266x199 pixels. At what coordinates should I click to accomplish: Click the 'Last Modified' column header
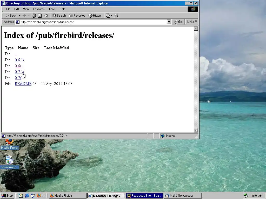(56, 48)
